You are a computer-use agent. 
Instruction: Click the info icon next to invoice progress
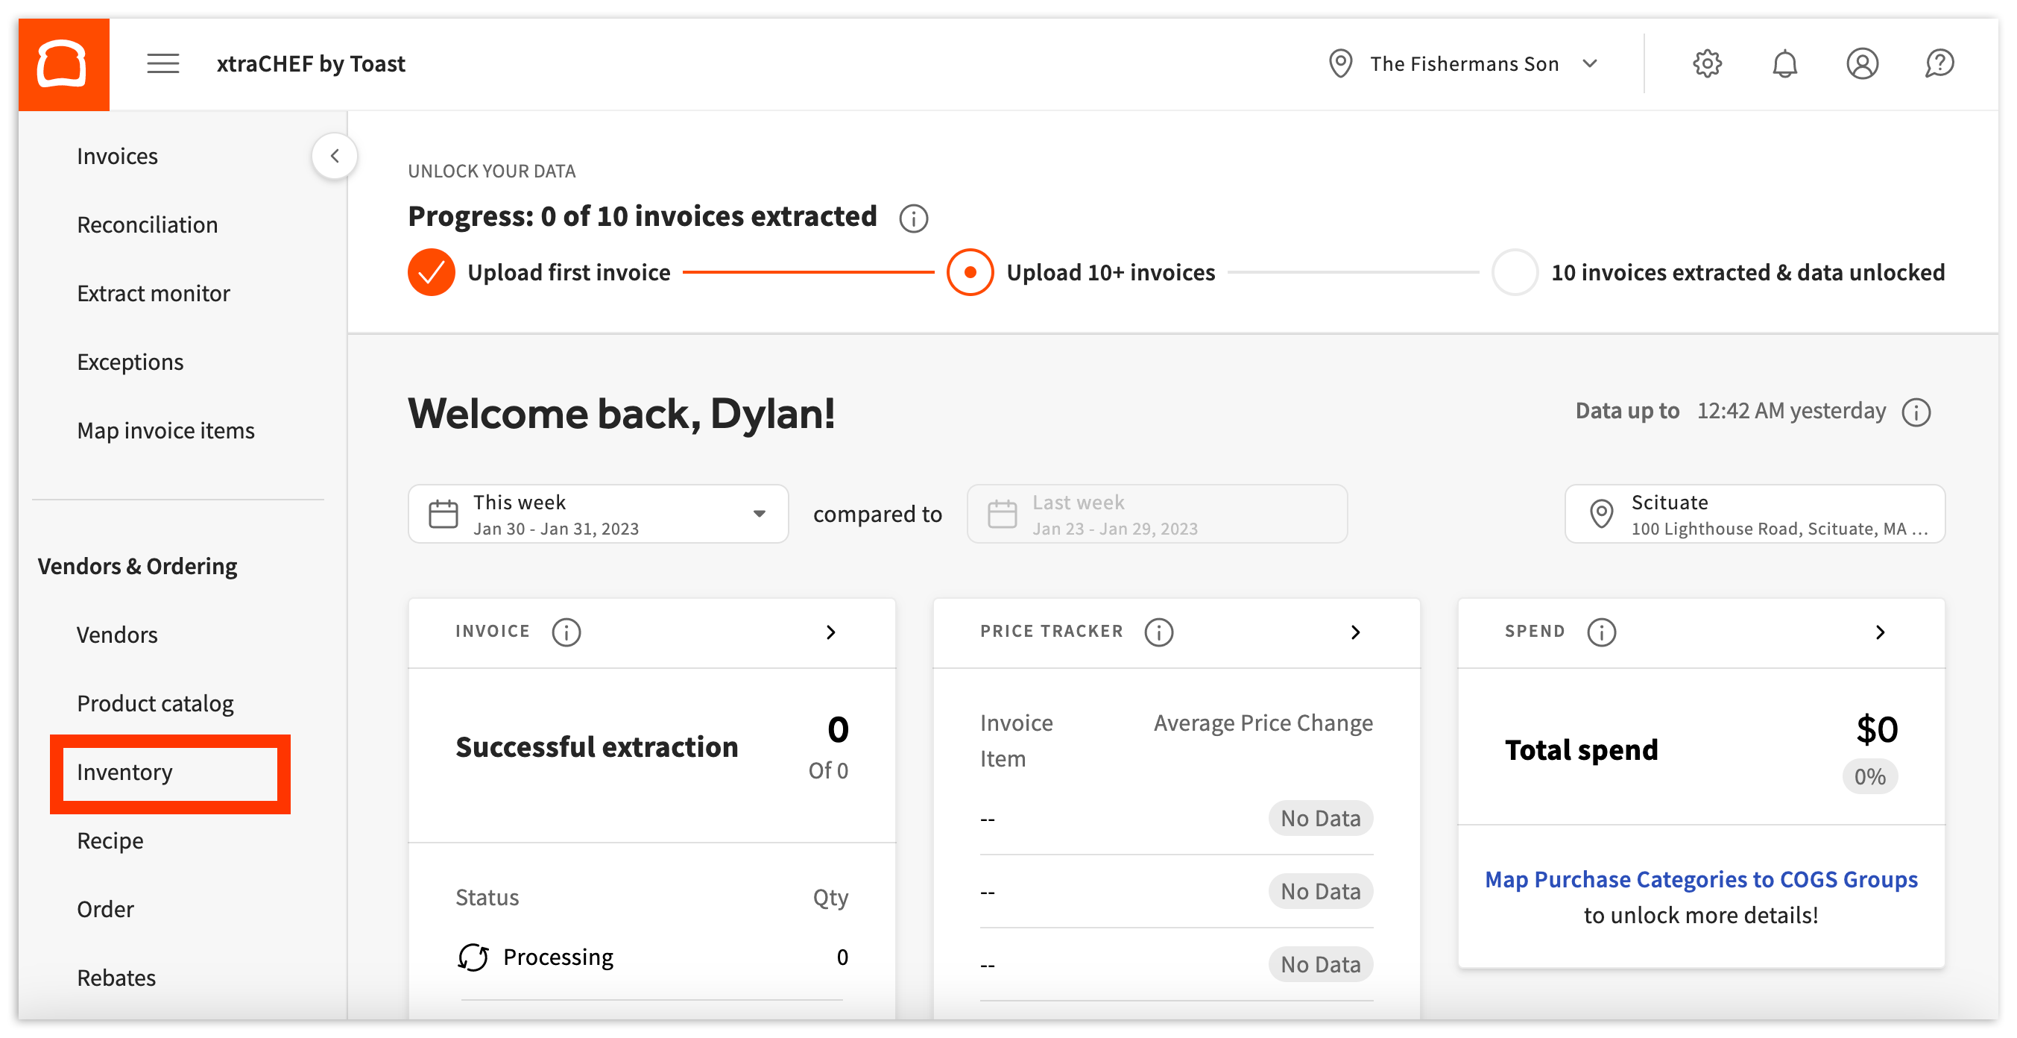pyautogui.click(x=912, y=218)
